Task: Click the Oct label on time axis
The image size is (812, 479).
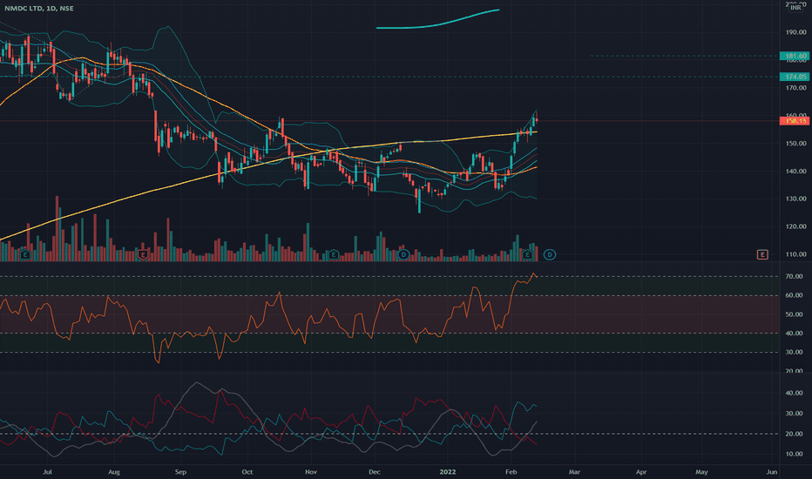Action: coord(247,472)
